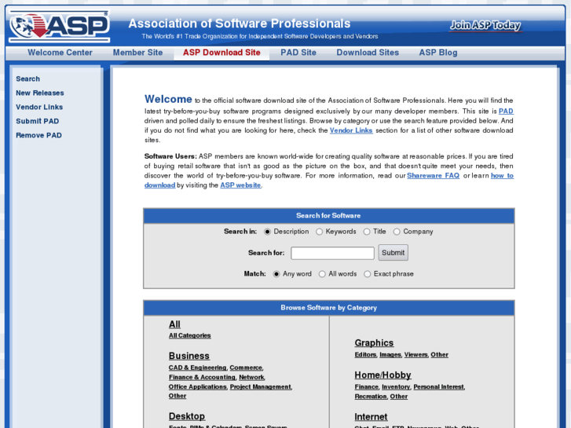The height and width of the screenshot is (428, 571).
Task: Open the Graphics category heading
Action: tap(374, 342)
